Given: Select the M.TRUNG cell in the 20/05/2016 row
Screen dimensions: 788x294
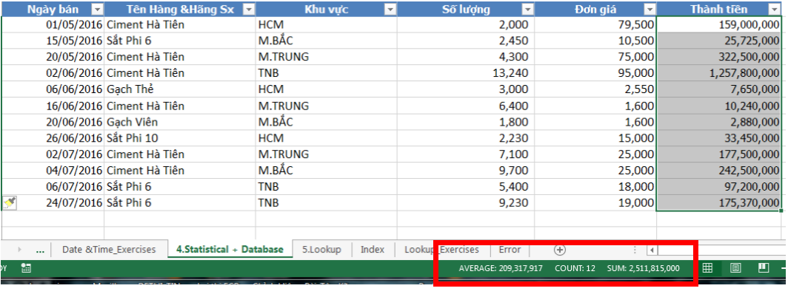Looking at the screenshot, I should (326, 57).
